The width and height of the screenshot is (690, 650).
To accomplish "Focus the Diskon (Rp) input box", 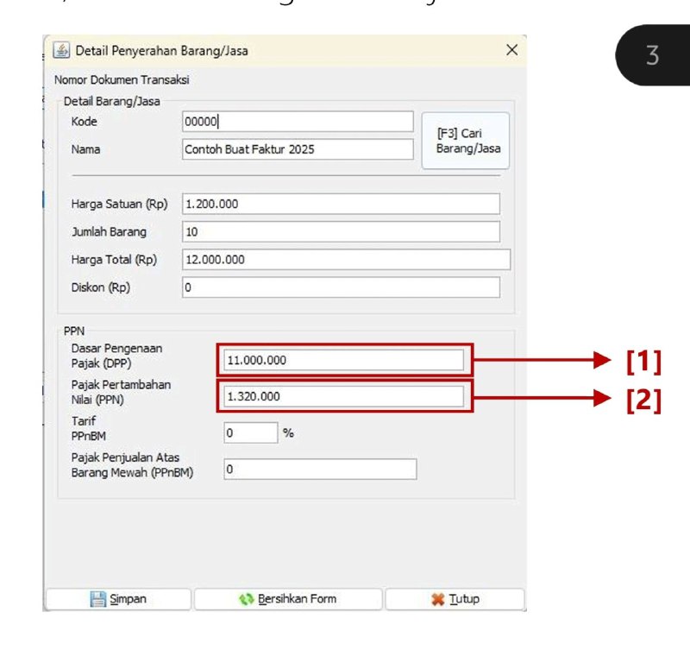I will 341,287.
